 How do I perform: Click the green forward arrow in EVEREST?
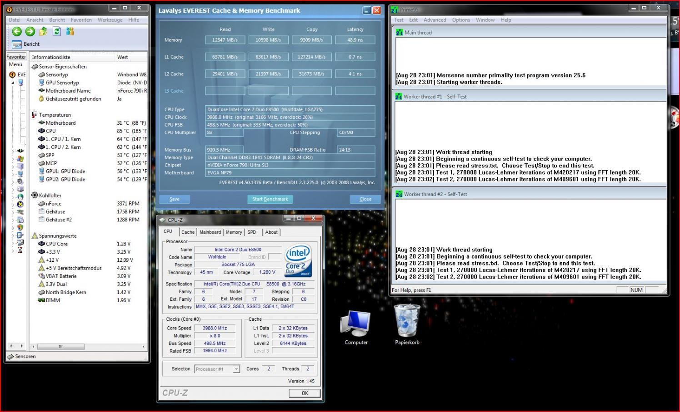point(30,31)
